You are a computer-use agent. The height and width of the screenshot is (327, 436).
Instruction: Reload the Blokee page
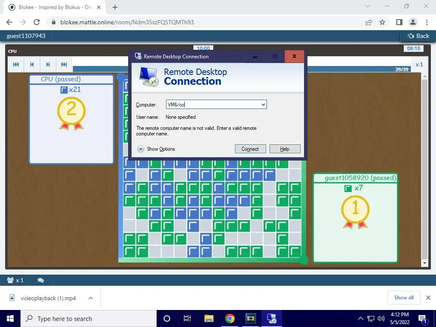click(37, 22)
